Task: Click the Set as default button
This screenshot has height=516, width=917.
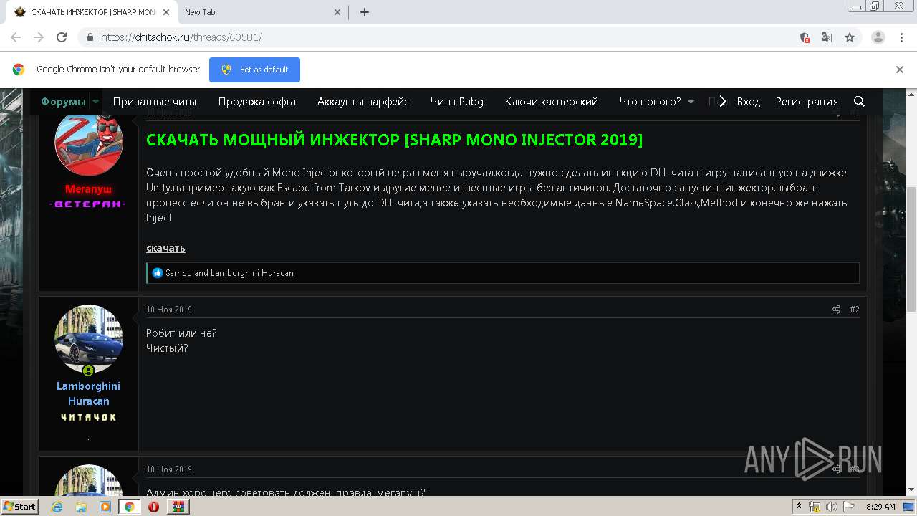Action: click(254, 70)
